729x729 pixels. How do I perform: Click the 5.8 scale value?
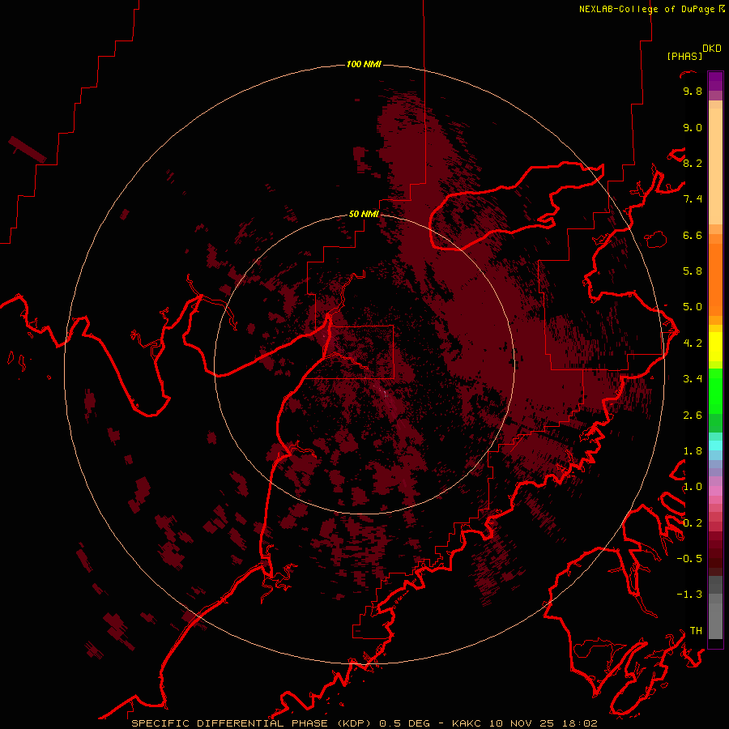pyautogui.click(x=693, y=271)
